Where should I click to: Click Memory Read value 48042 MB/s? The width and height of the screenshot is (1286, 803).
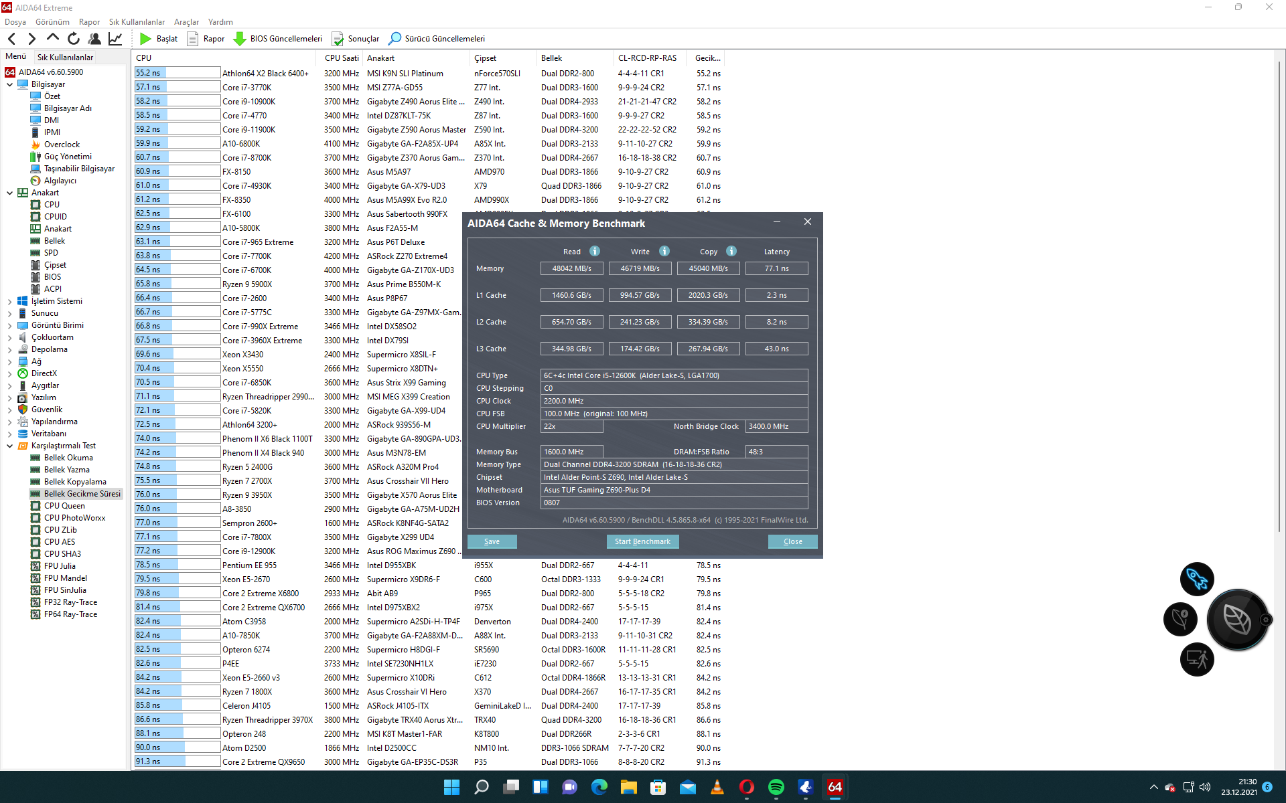tap(571, 268)
